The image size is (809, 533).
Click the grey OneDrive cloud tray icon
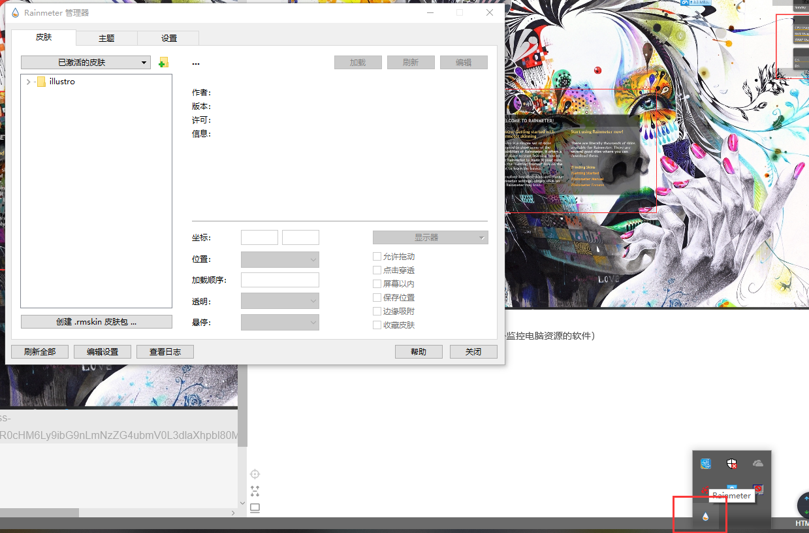[758, 463]
